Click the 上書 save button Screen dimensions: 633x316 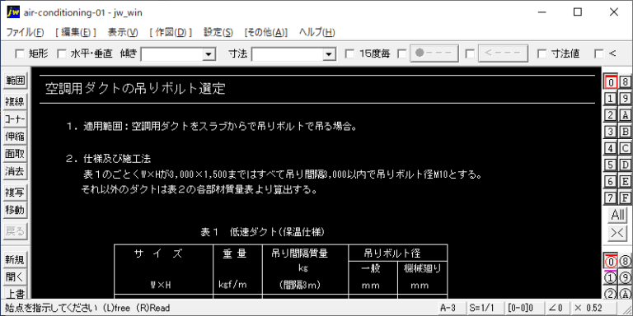coord(15,294)
